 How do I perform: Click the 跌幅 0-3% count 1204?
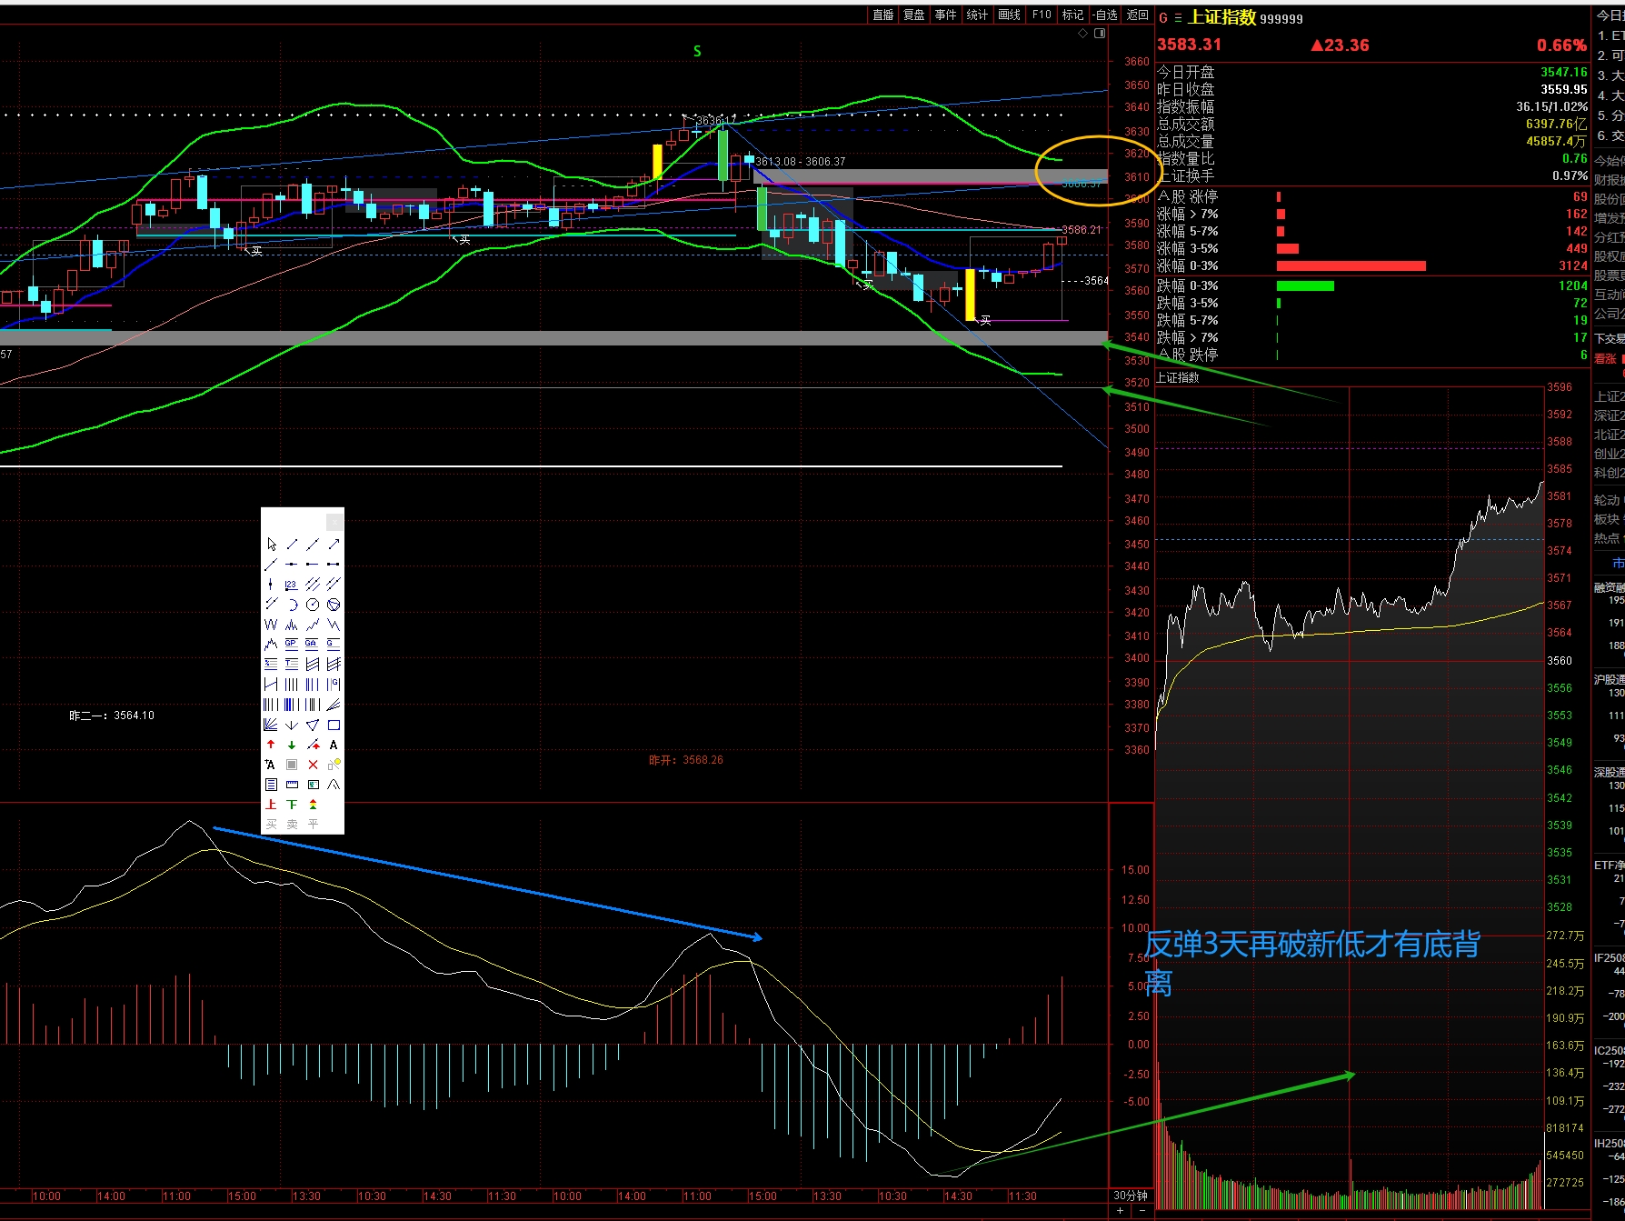(x=1573, y=285)
